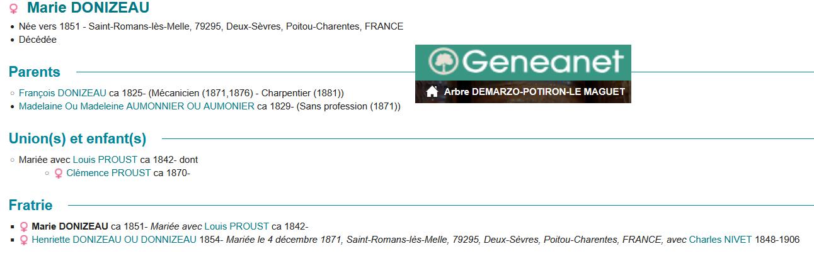Screen dimensions: 814x256
Task: Open Louis PROUST link in Union(s) section
Action: (x=105, y=160)
